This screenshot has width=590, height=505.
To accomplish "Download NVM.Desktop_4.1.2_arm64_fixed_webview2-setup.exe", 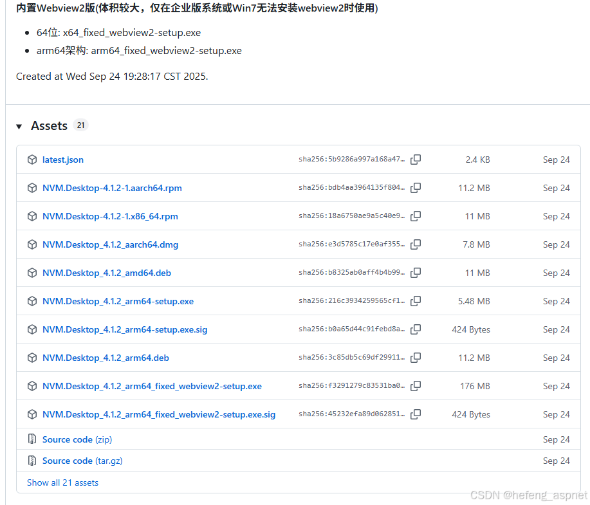I will coord(152,386).
